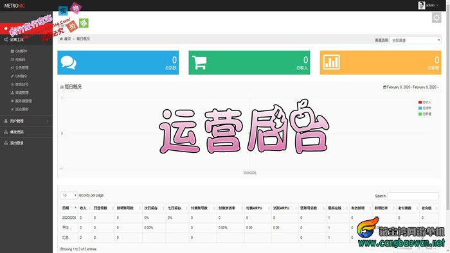This screenshot has width=450, height=253.
Task: Sort table by 日登录数 column
Action: [104, 208]
